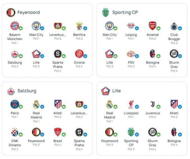Image resolution: width=190 pixels, height=159 pixels.
Task: Click the Girona team name text
Action: (x=79, y=62)
